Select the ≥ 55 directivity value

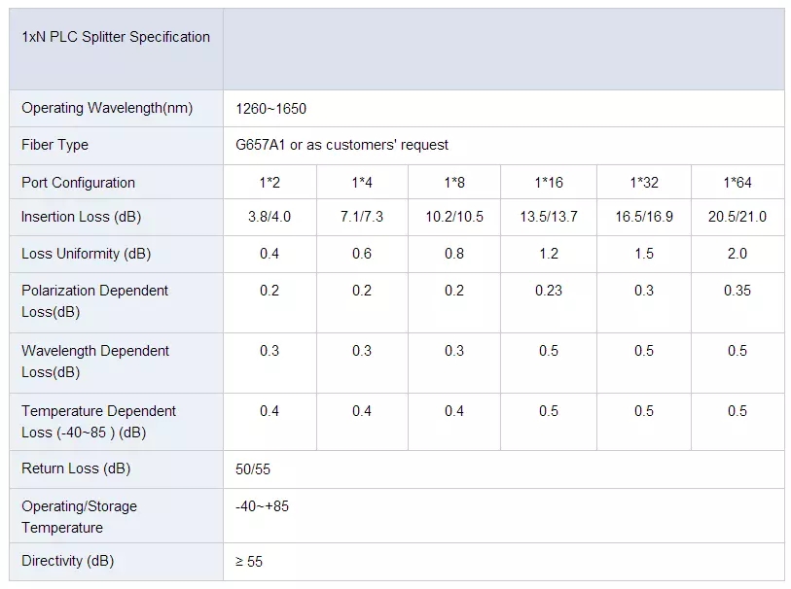[249, 561]
